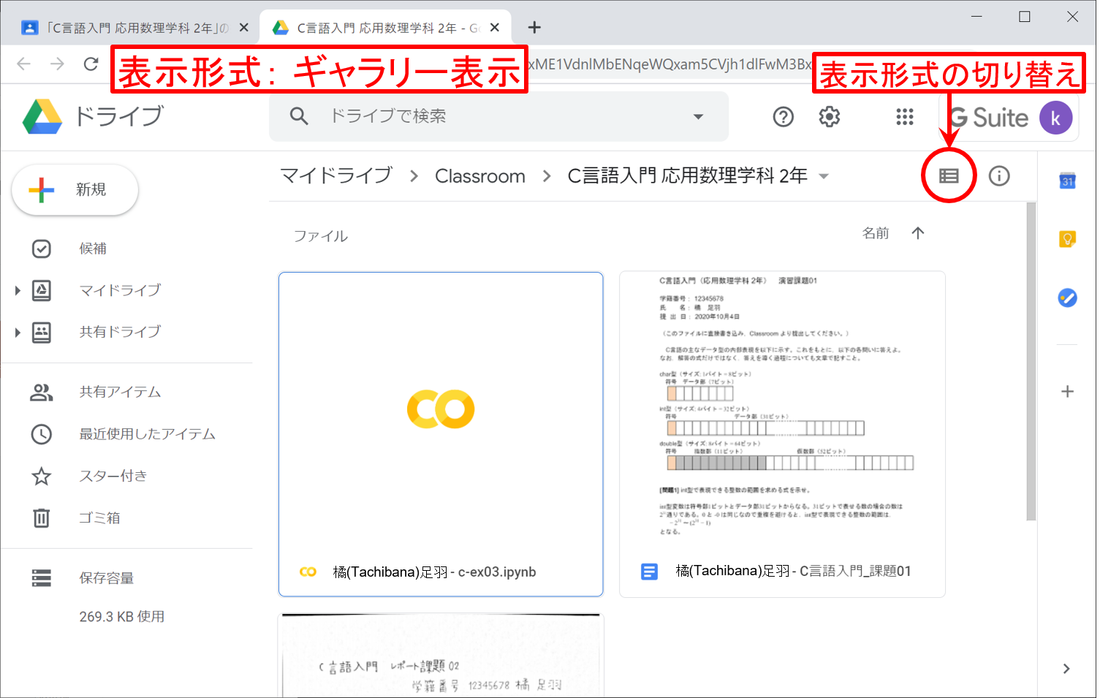Open a new browser tab
1100x698 pixels.
pyautogui.click(x=534, y=27)
